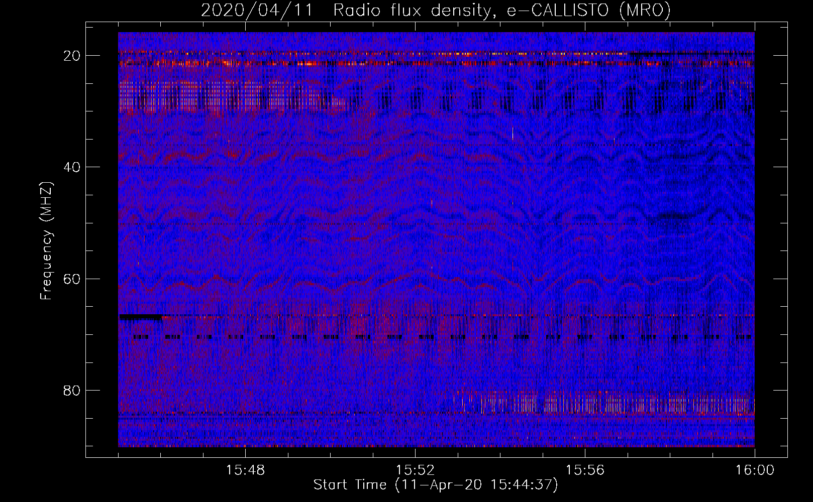Click the 80 MHz frequency tick label
Image resolution: width=813 pixels, height=502 pixels.
[x=72, y=390]
